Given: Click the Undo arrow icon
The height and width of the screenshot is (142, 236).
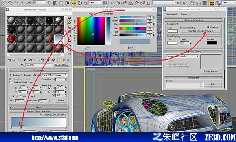Looking at the screenshot, I should [x=4, y=3].
